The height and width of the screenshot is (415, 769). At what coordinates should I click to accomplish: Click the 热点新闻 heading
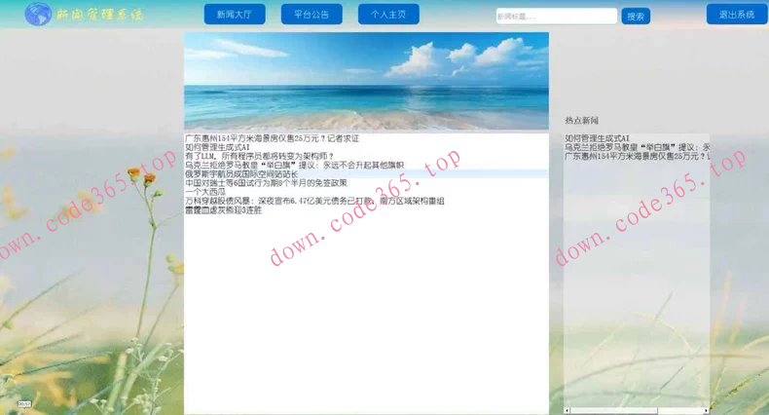tap(582, 120)
